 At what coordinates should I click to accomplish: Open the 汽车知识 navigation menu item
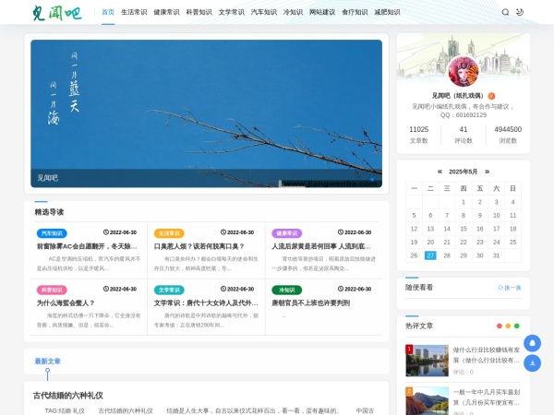(x=263, y=13)
